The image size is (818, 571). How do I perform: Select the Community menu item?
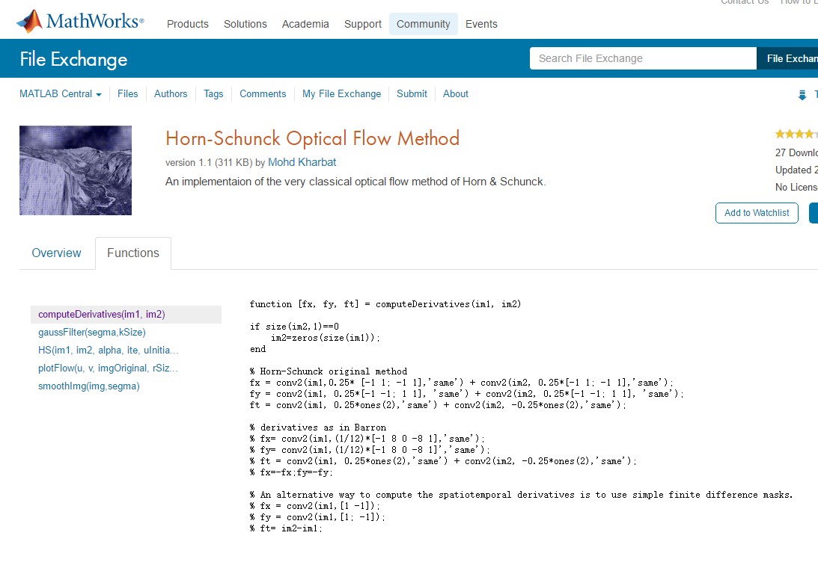423,24
